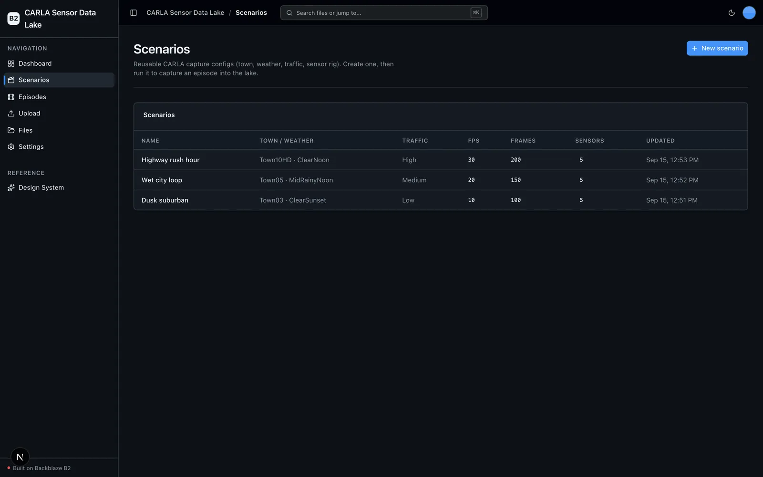Click the UPDATED column header
763x477 pixels.
coord(660,141)
